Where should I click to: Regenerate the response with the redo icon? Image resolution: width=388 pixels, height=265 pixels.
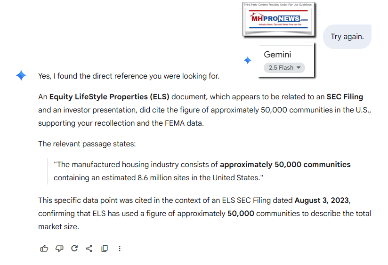point(74,249)
